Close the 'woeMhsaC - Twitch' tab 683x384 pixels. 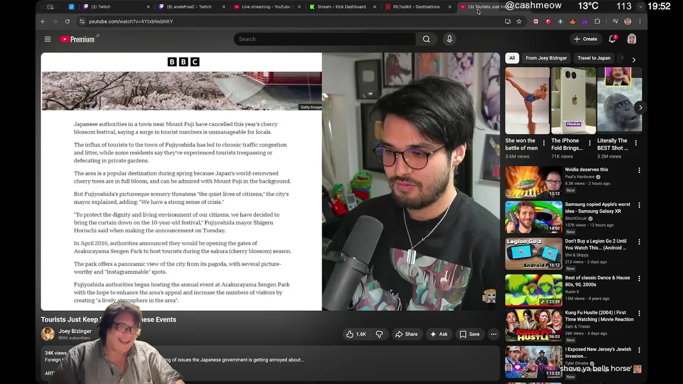[x=224, y=7]
